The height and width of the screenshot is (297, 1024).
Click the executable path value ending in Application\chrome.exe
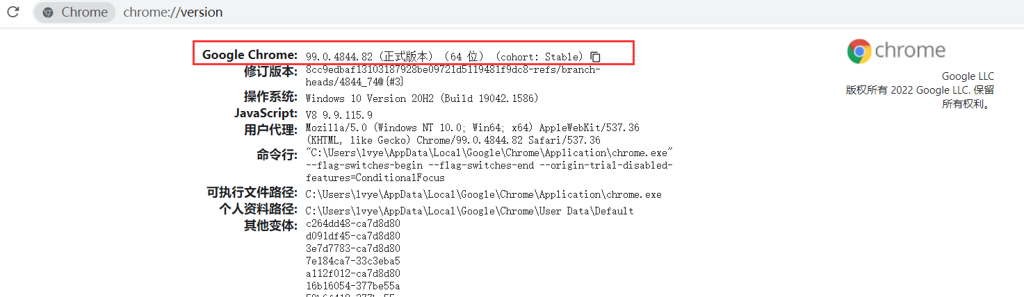tap(483, 194)
